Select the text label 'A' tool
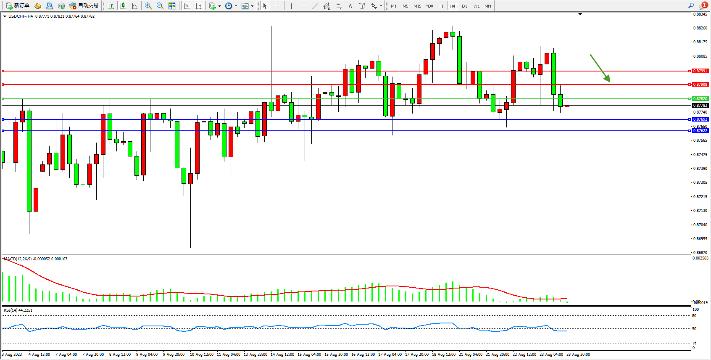711x360 pixels. pyautogui.click(x=350, y=6)
